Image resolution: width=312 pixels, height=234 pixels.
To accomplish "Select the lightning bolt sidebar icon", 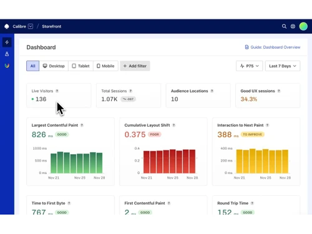I will coord(7,42).
